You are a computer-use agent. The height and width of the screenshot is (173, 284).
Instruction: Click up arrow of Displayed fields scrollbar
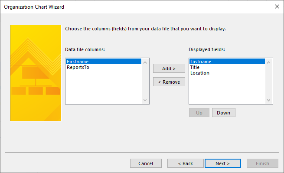pos(268,62)
